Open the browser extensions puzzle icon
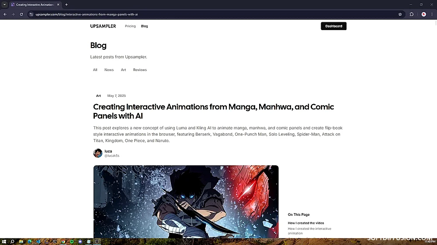The width and height of the screenshot is (437, 245). coord(411,14)
